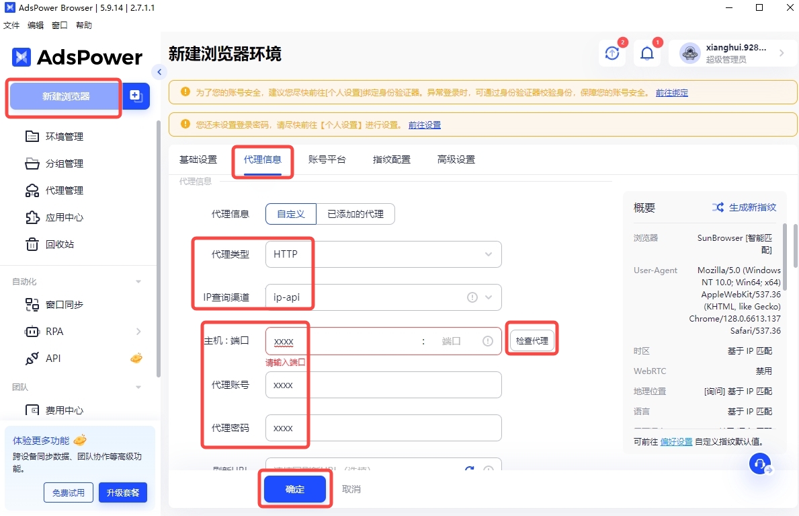Open the IP查询渠道 ip-api dropdown

[383, 297]
